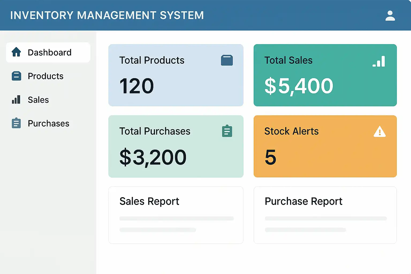Click the warning triangle on Stock Alerts card
Image resolution: width=411 pixels, height=274 pixels.
[x=379, y=132]
